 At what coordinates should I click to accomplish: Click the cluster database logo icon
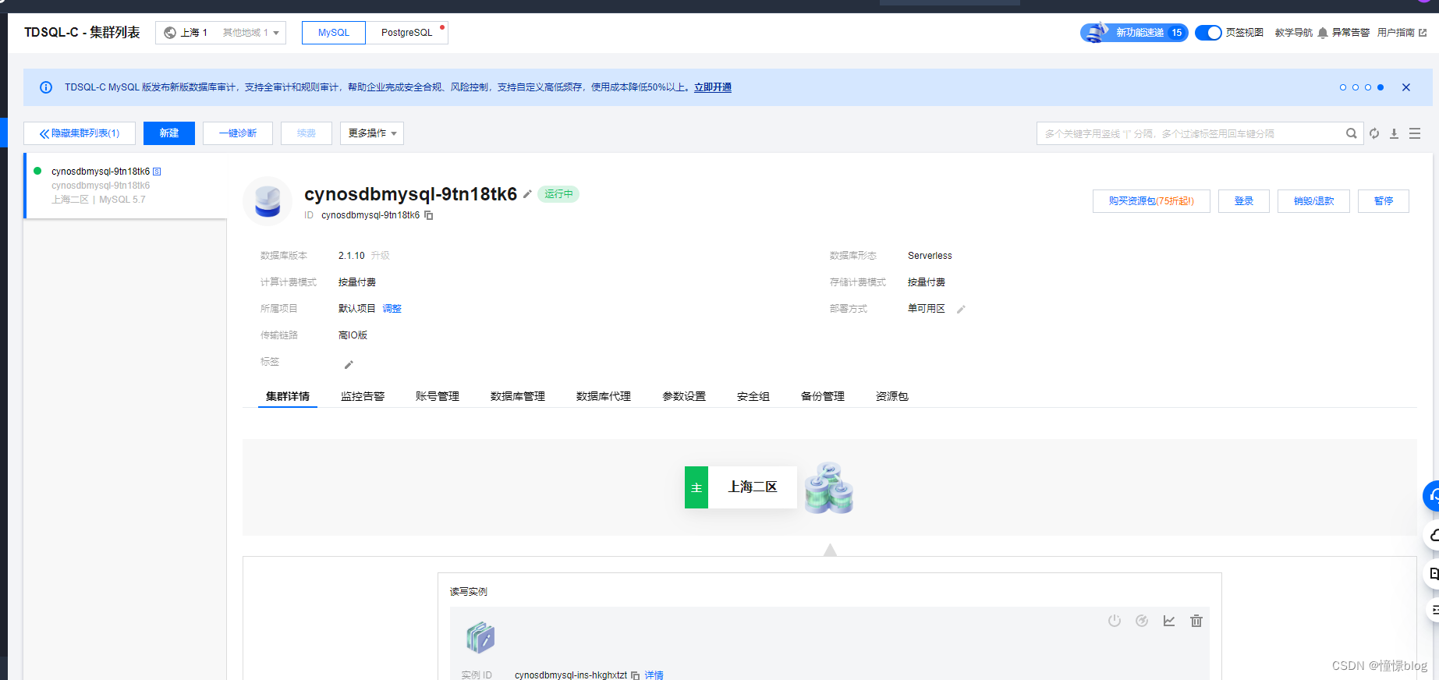(268, 201)
